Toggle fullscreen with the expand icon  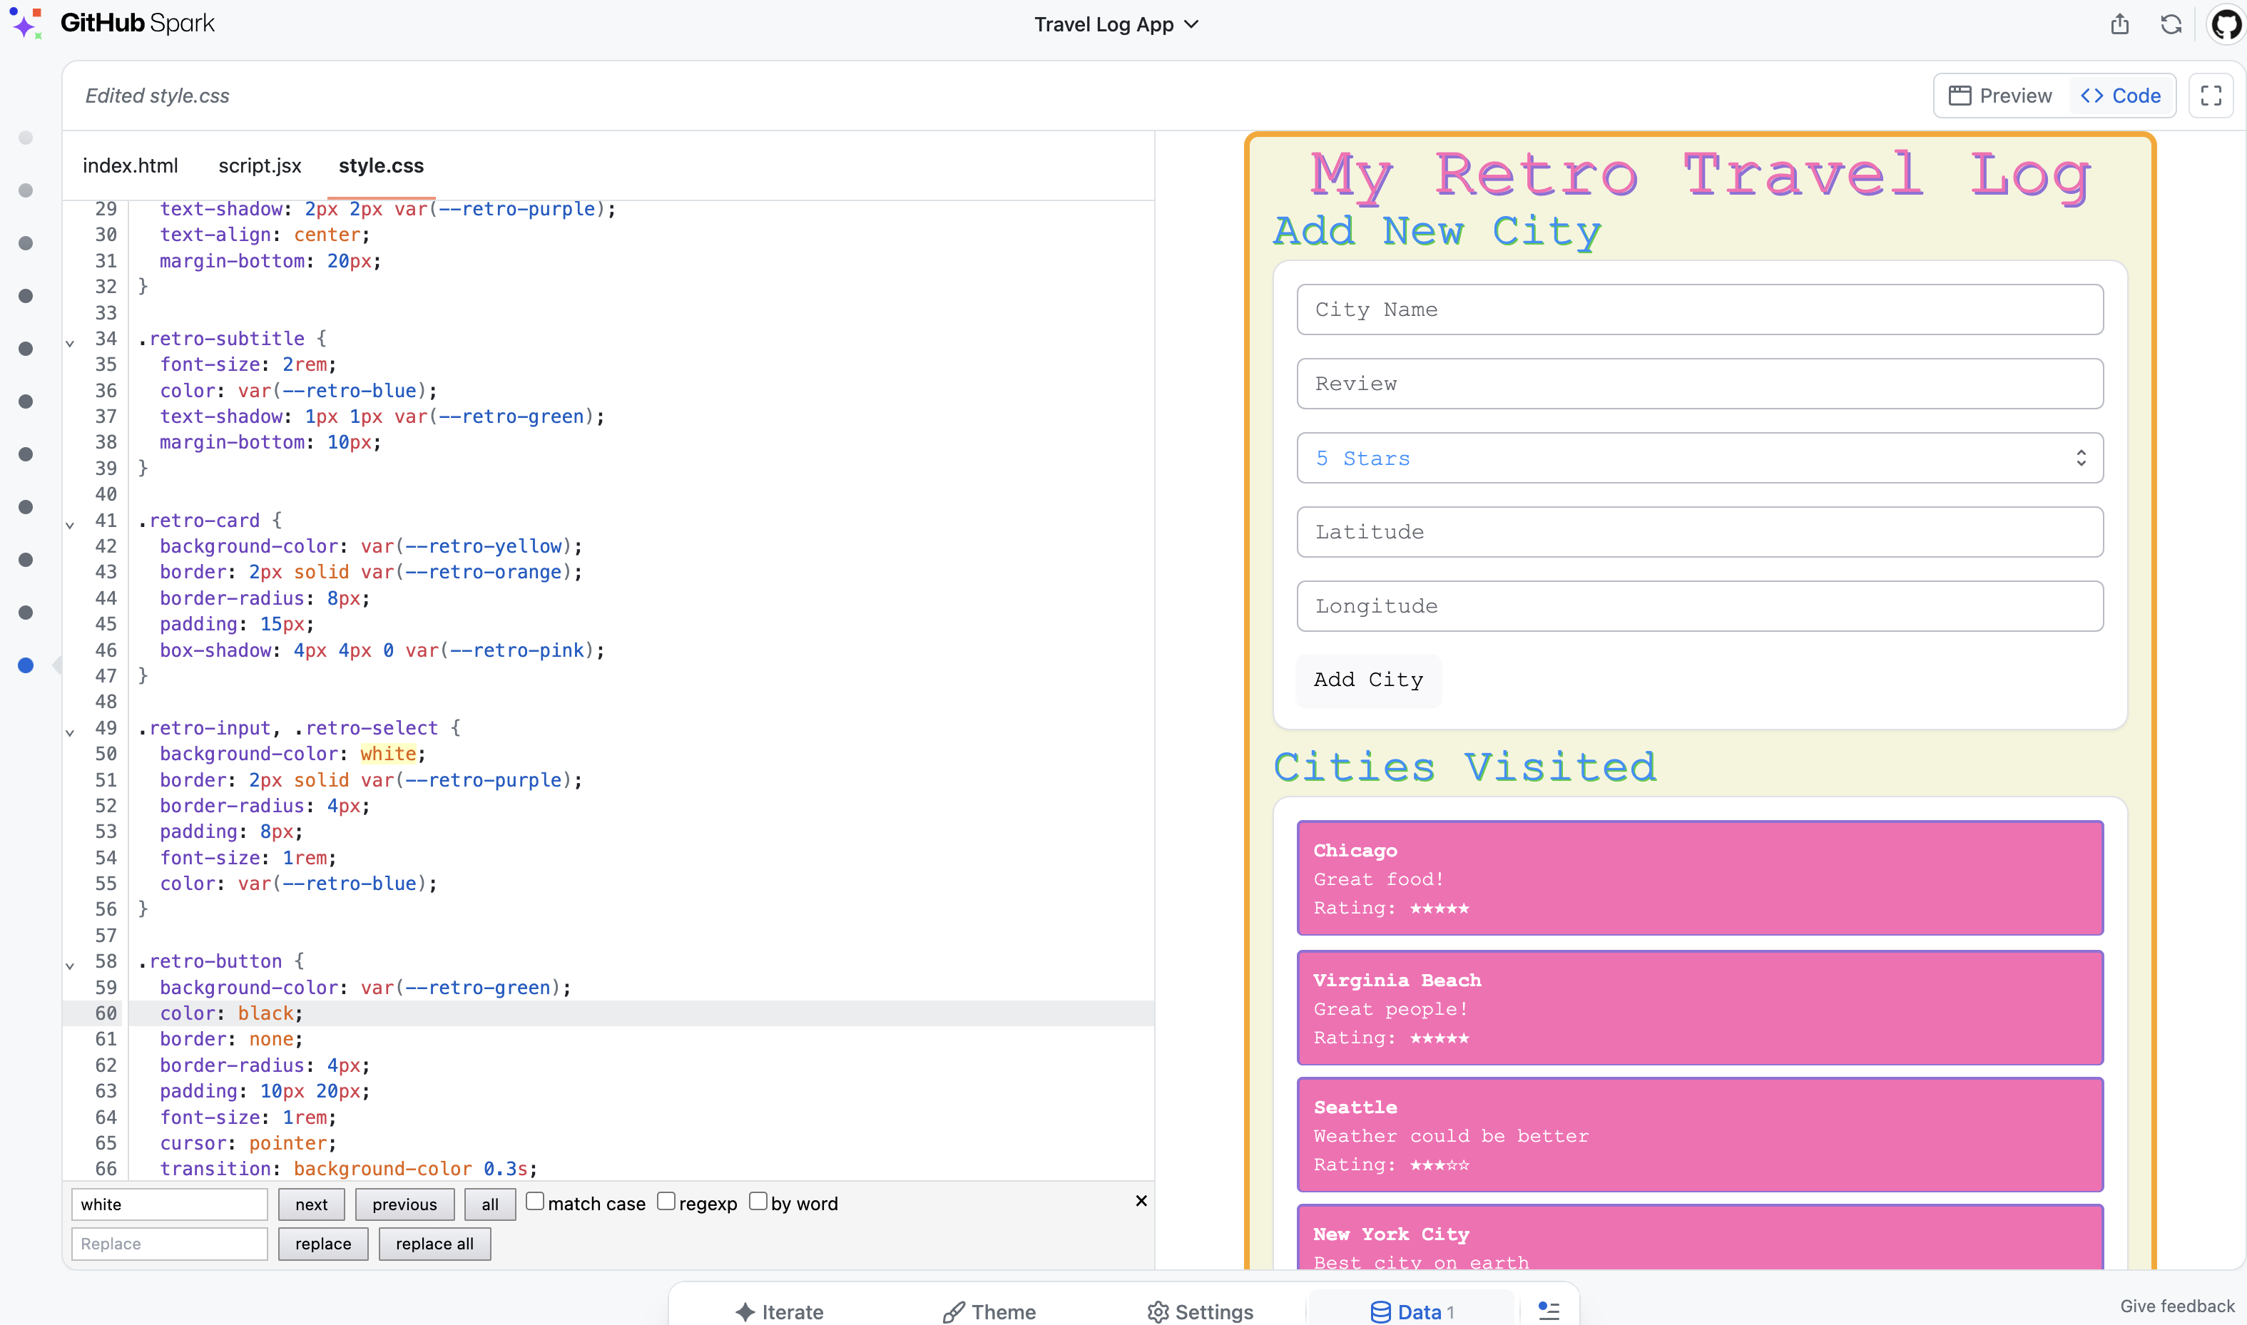(2211, 96)
